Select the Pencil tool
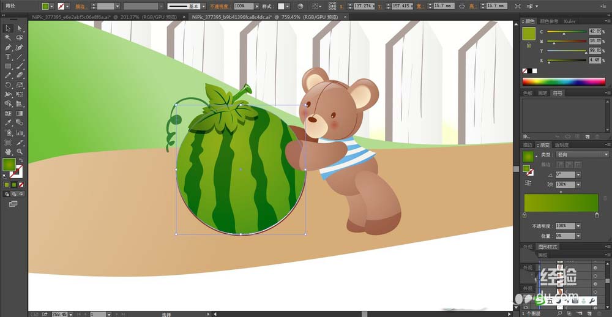The image size is (612, 317). coord(8,76)
